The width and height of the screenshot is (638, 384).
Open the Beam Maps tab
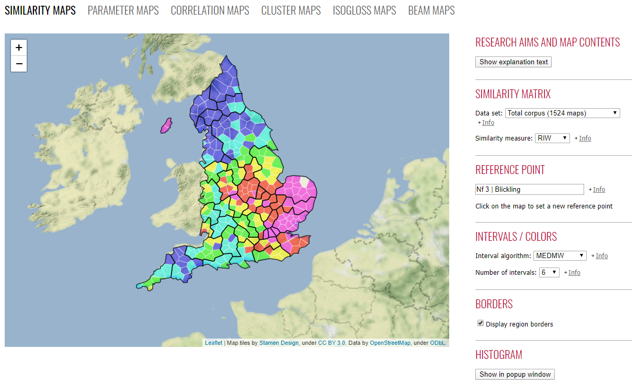pos(431,10)
